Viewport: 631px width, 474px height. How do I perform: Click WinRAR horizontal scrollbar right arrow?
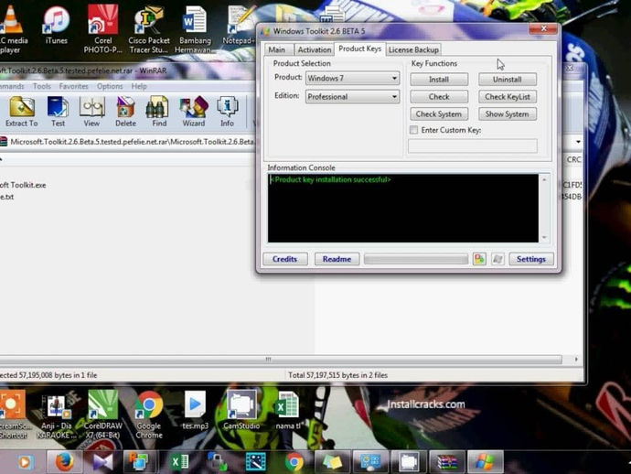(x=576, y=360)
